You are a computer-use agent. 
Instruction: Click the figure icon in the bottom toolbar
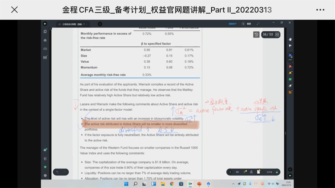coord(252,172)
